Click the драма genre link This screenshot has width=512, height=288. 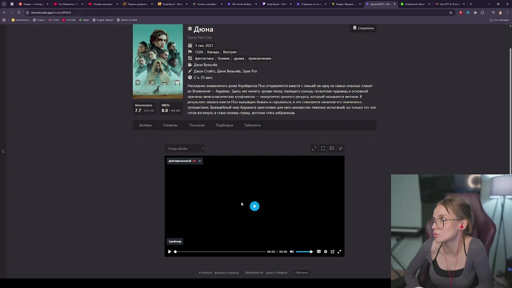coord(239,58)
